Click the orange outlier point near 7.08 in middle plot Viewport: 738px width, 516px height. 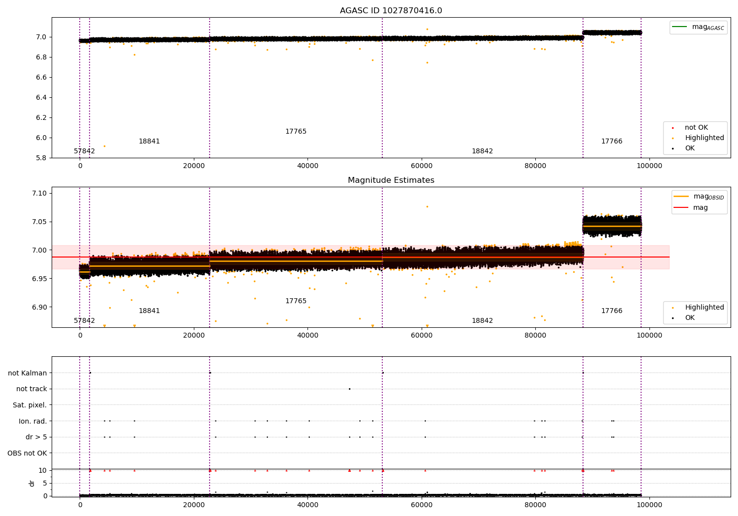427,206
